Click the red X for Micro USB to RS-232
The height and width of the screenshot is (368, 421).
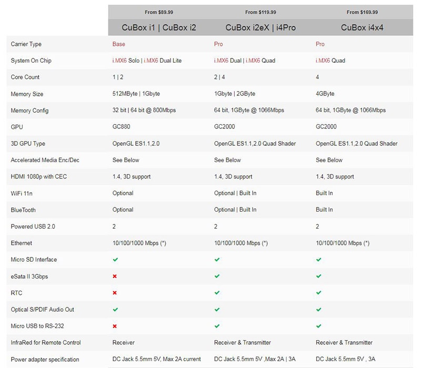coord(115,326)
